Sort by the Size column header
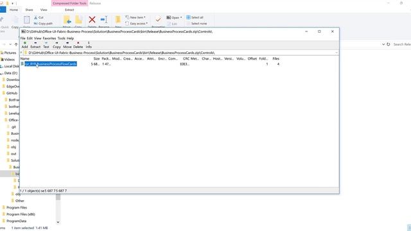Viewport: 411px width, 231px height. tap(96, 58)
